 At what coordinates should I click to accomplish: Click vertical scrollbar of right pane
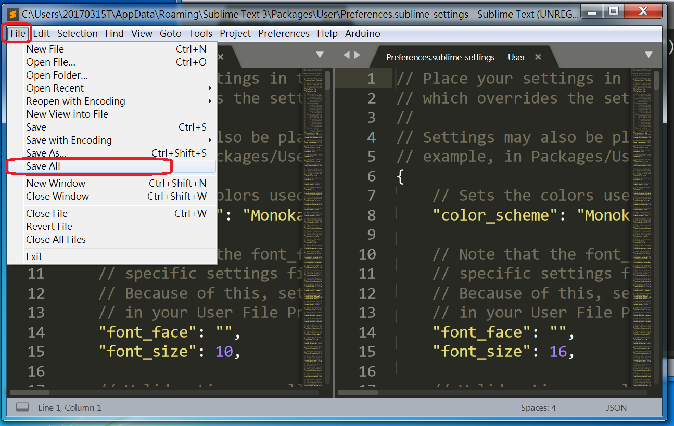pyautogui.click(x=656, y=81)
